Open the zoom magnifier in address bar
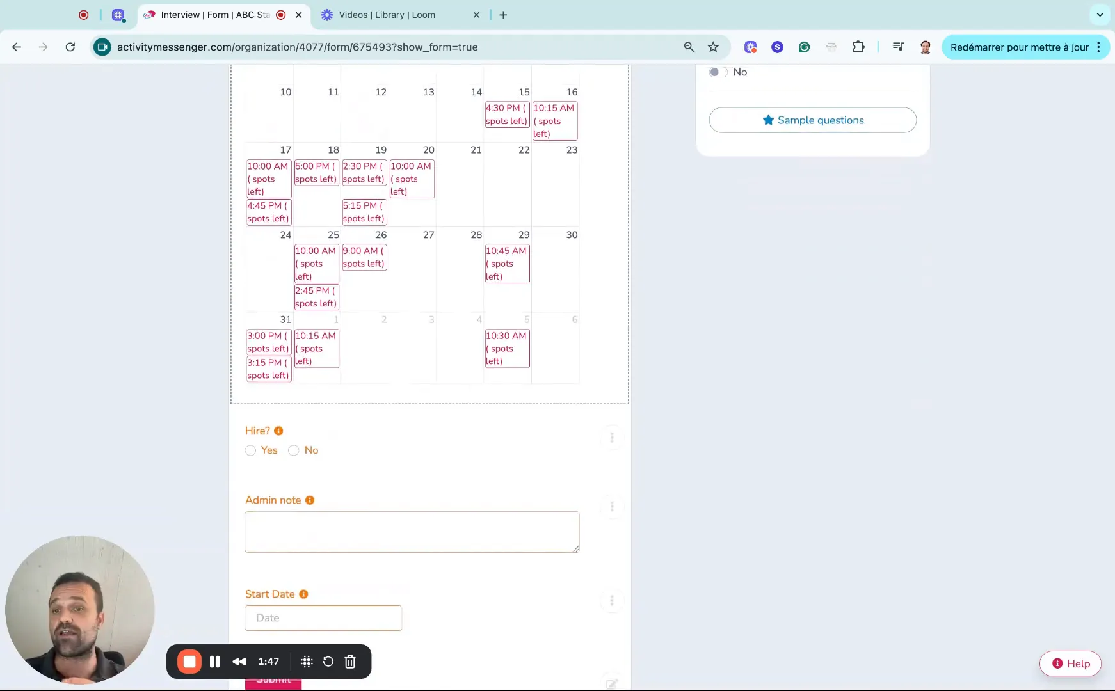The height and width of the screenshot is (691, 1115). pos(689,47)
